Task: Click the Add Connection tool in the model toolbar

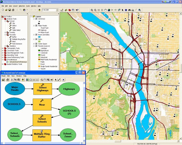Action: pyautogui.click(x=59, y=80)
